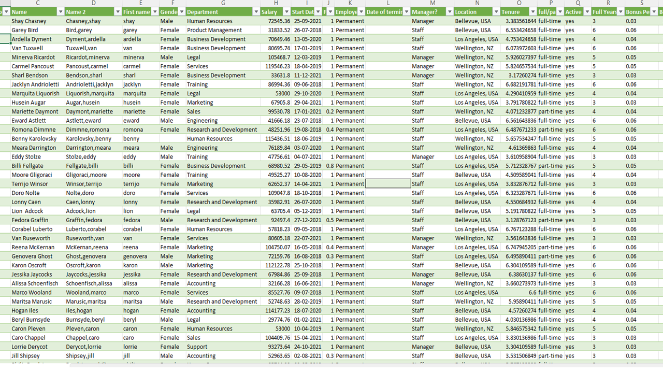This screenshot has width=663, height=373.
Task: Open the First name filter dropdown
Action: pos(155,12)
